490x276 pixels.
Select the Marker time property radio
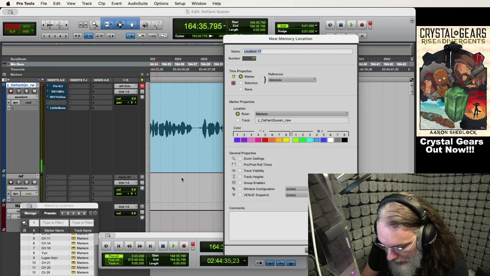(x=241, y=77)
